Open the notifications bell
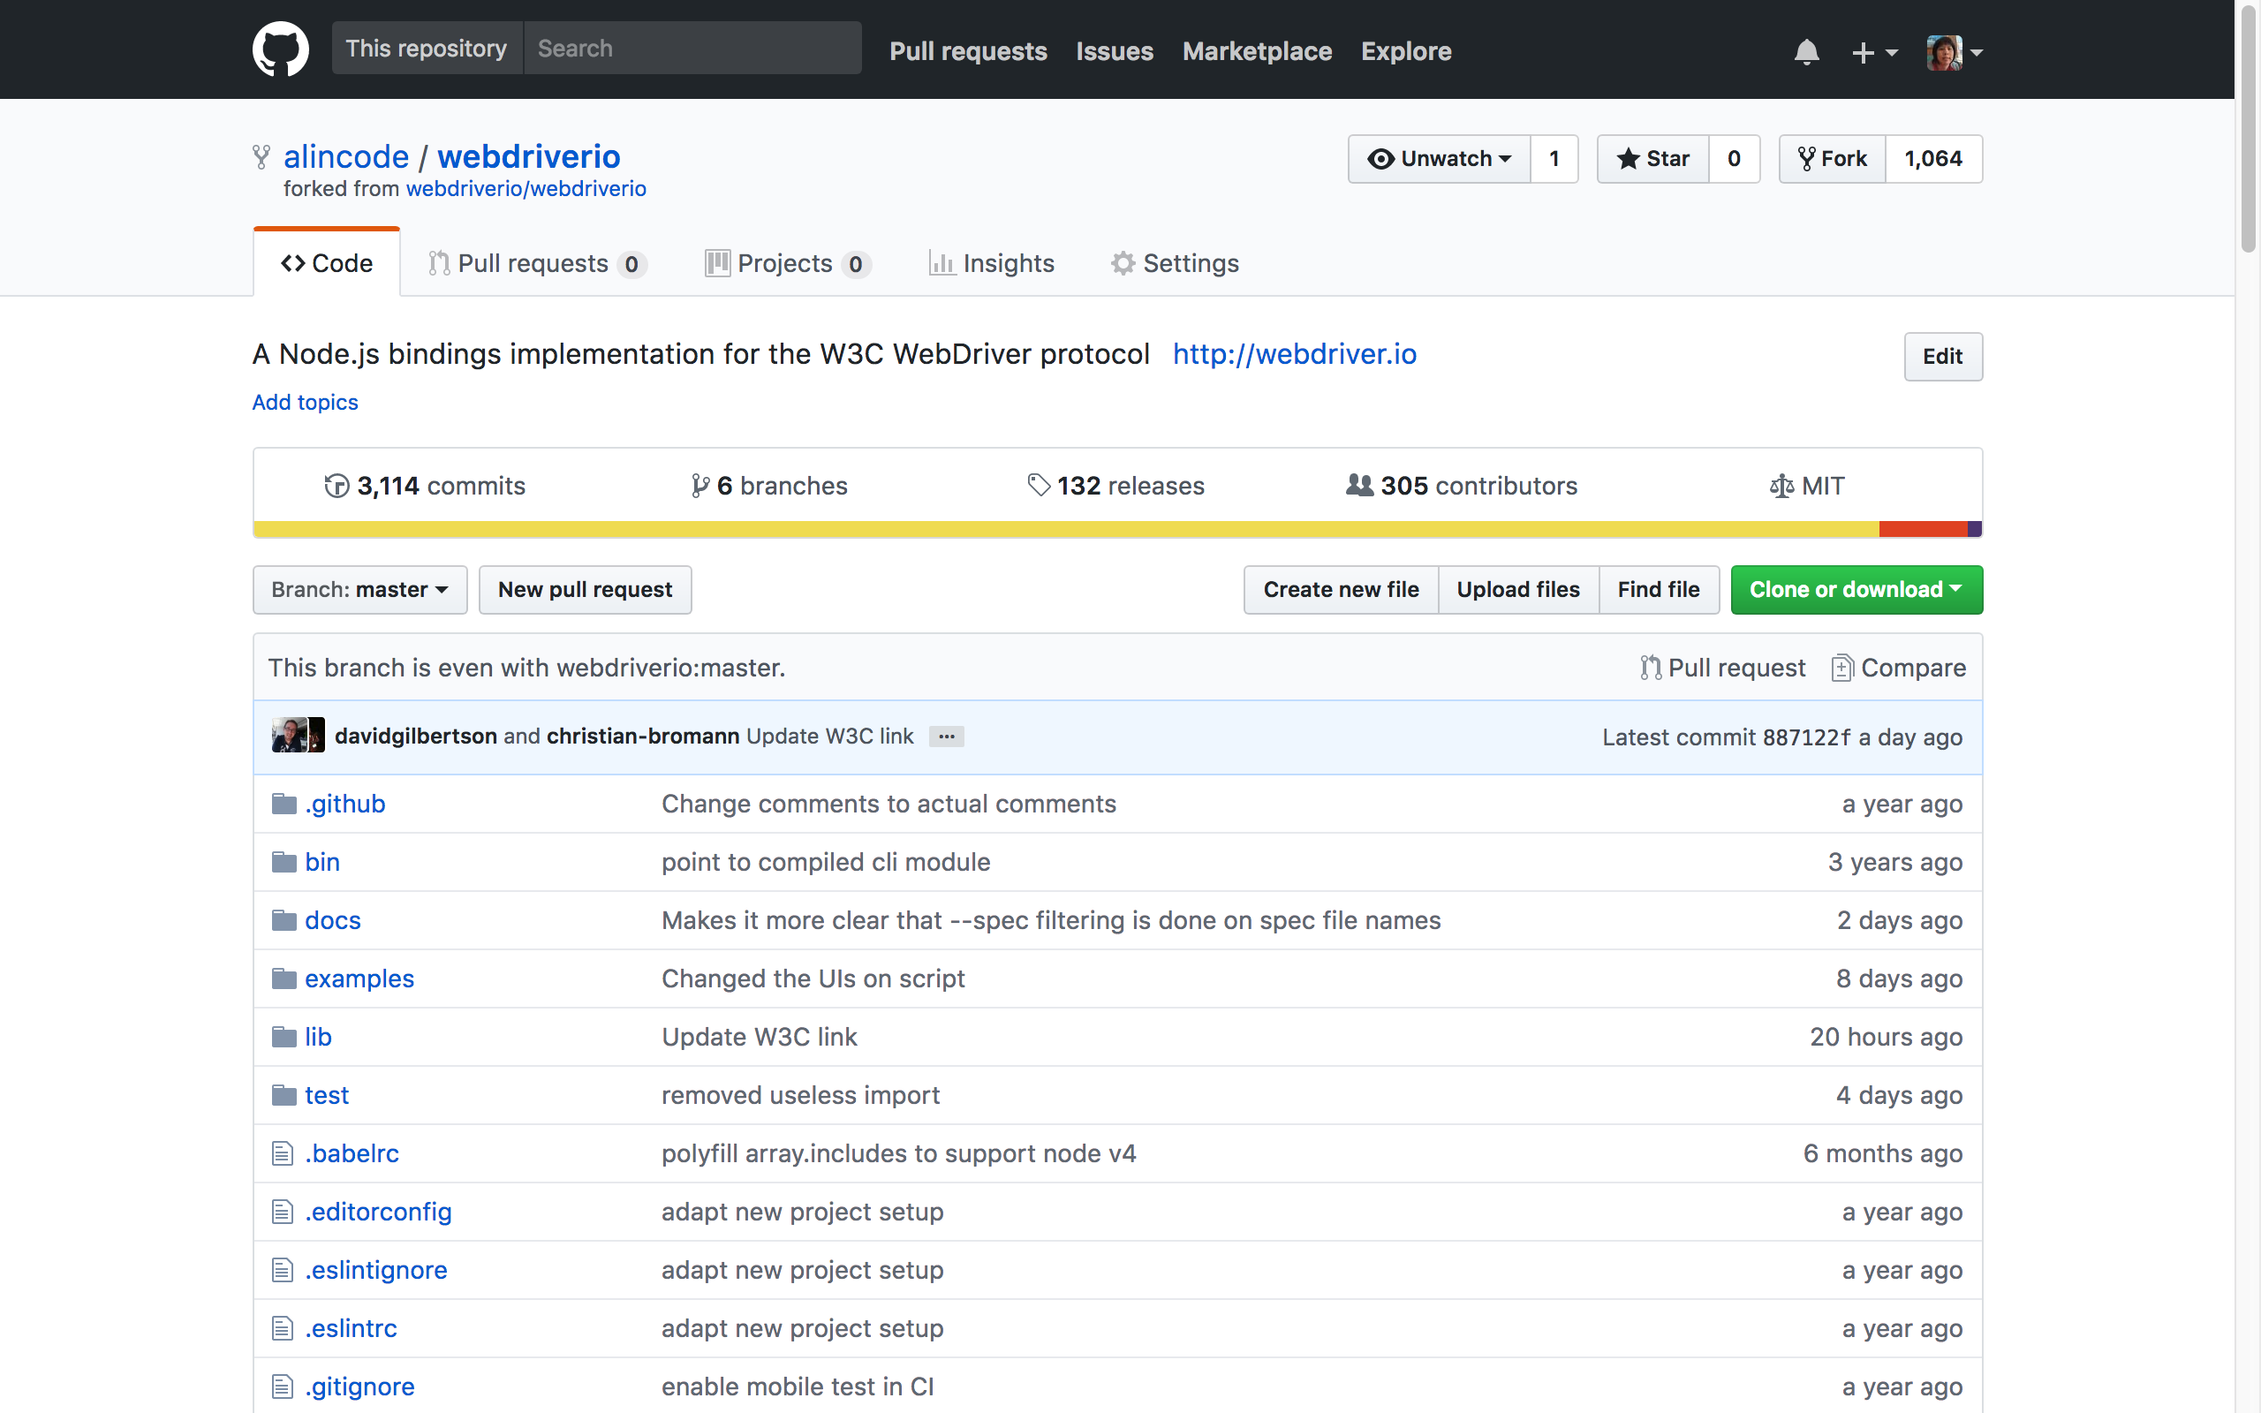Image resolution: width=2261 pixels, height=1413 pixels. click(x=1806, y=51)
